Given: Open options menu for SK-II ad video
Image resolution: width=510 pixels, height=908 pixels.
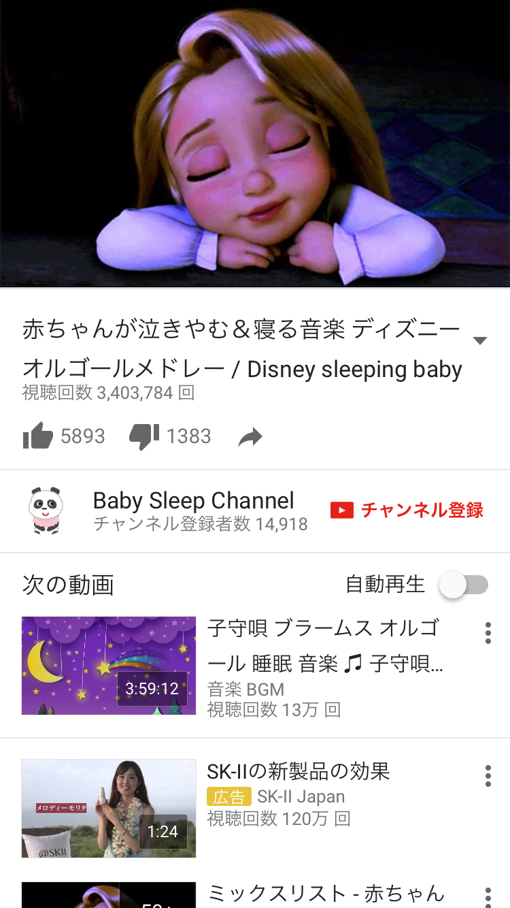Looking at the screenshot, I should (488, 776).
